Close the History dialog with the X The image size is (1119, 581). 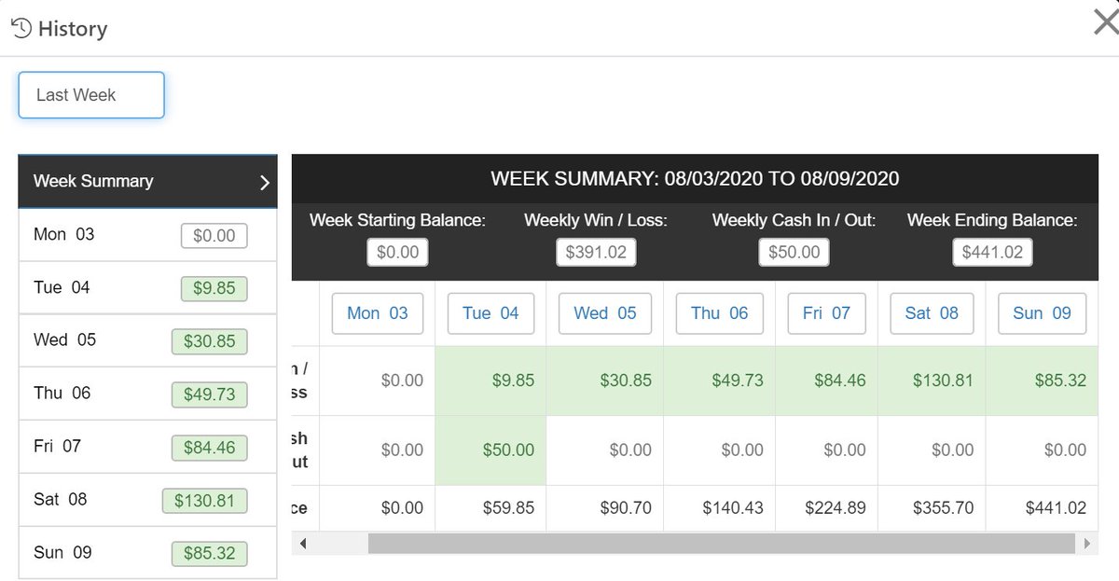[1106, 21]
